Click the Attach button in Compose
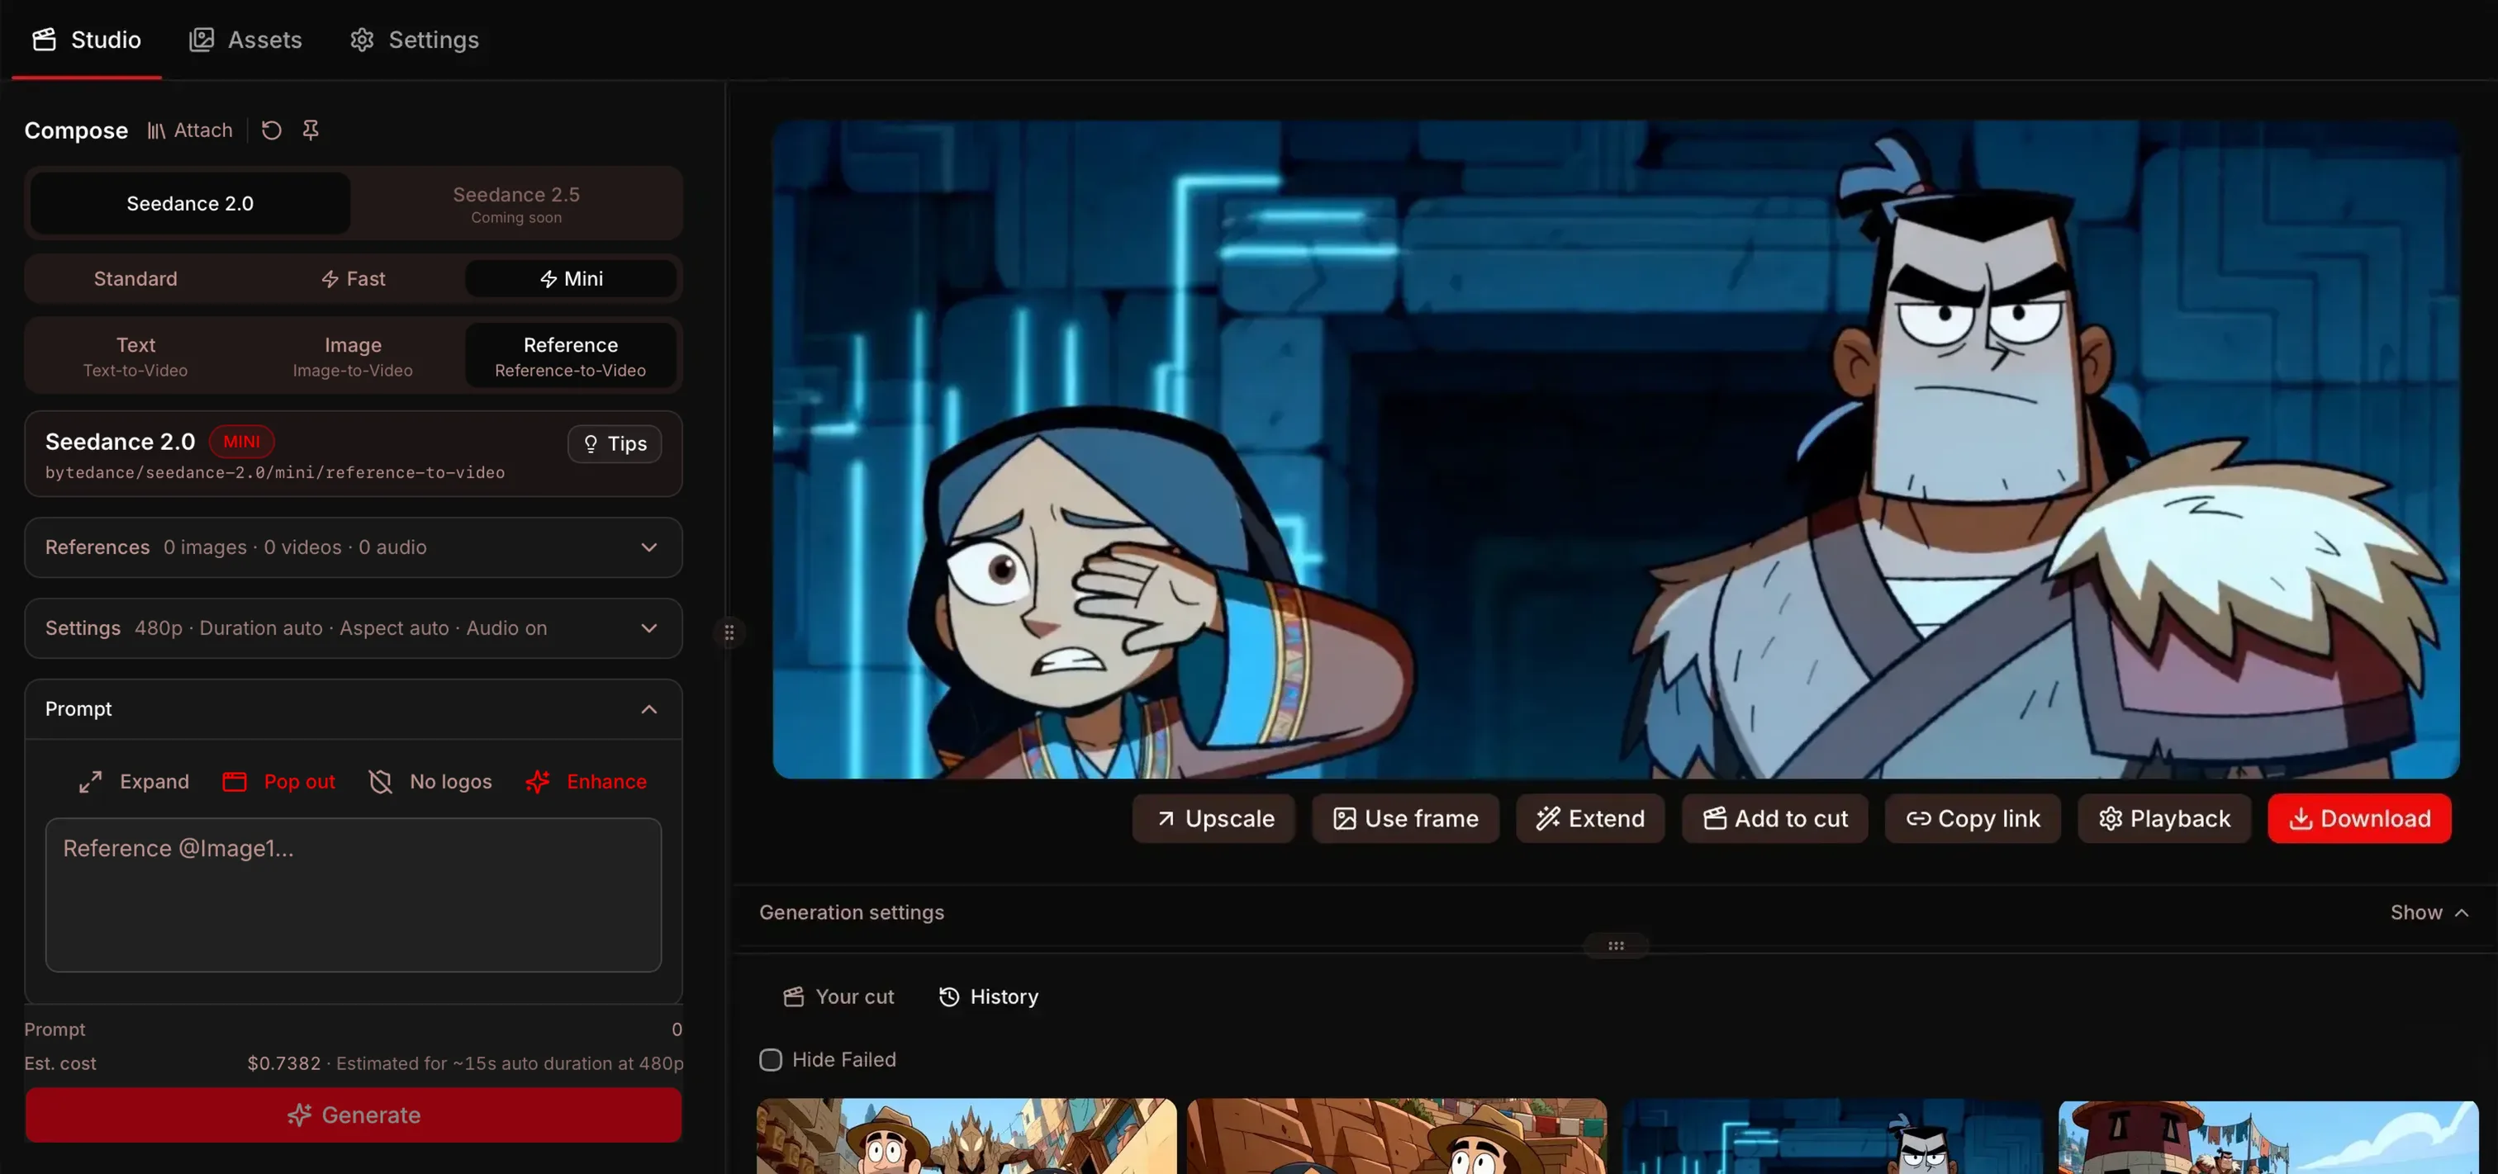This screenshot has height=1174, width=2498. click(190, 130)
